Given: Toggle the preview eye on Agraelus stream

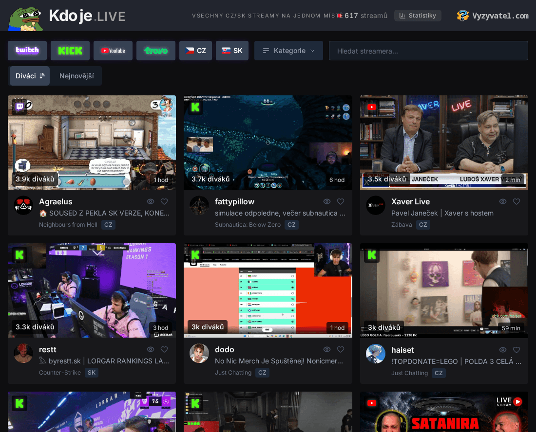Looking at the screenshot, I should click(151, 201).
